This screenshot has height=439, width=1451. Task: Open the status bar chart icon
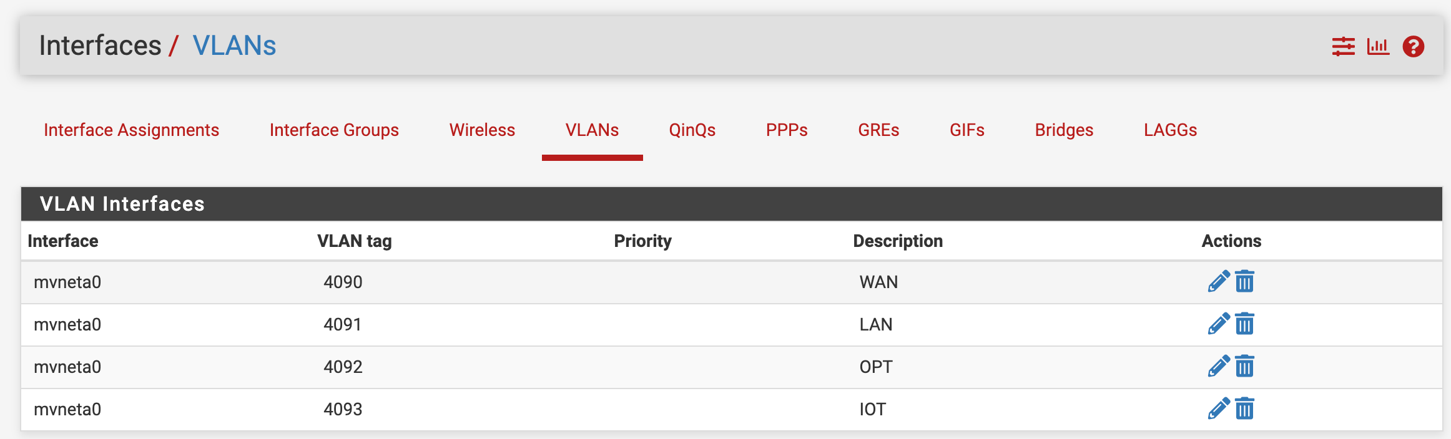point(1378,47)
